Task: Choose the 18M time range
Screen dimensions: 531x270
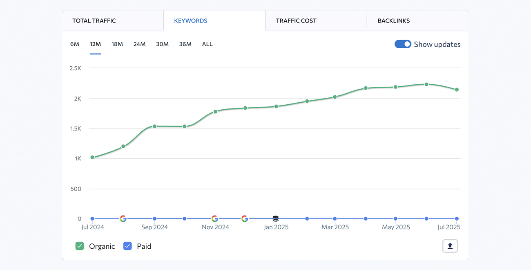Action: tap(117, 44)
